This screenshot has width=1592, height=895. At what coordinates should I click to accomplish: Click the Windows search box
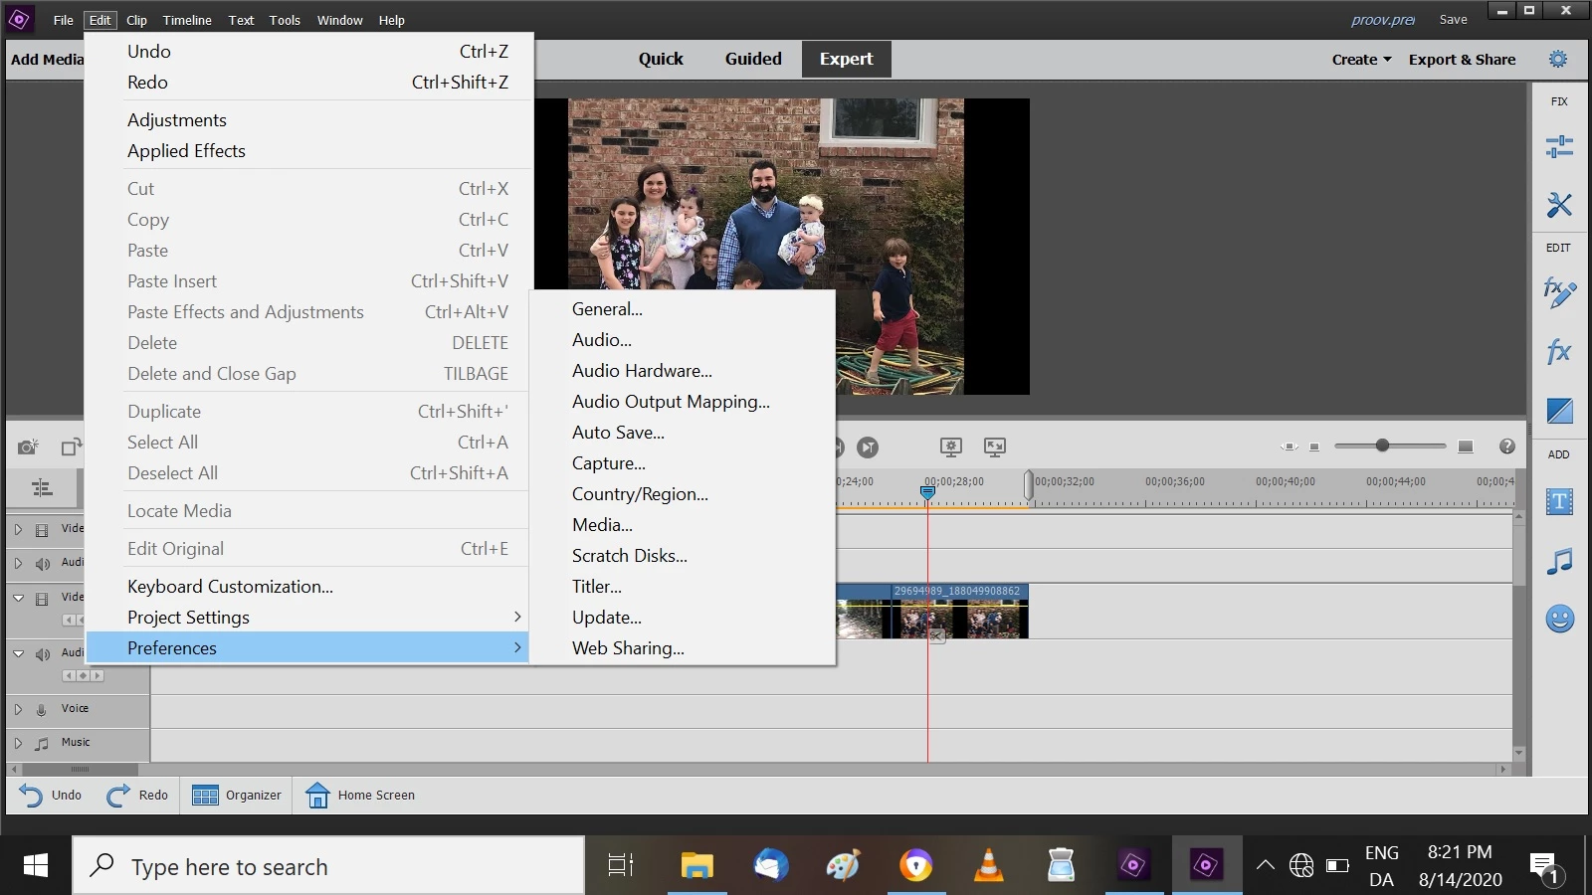pos(328,866)
